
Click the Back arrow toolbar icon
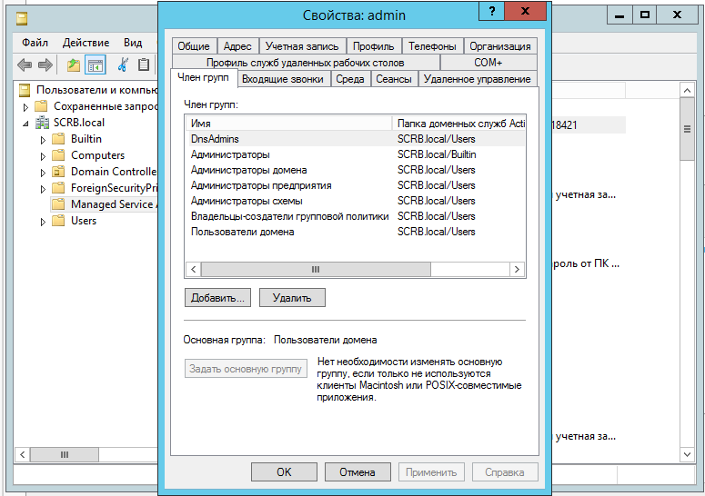click(25, 65)
